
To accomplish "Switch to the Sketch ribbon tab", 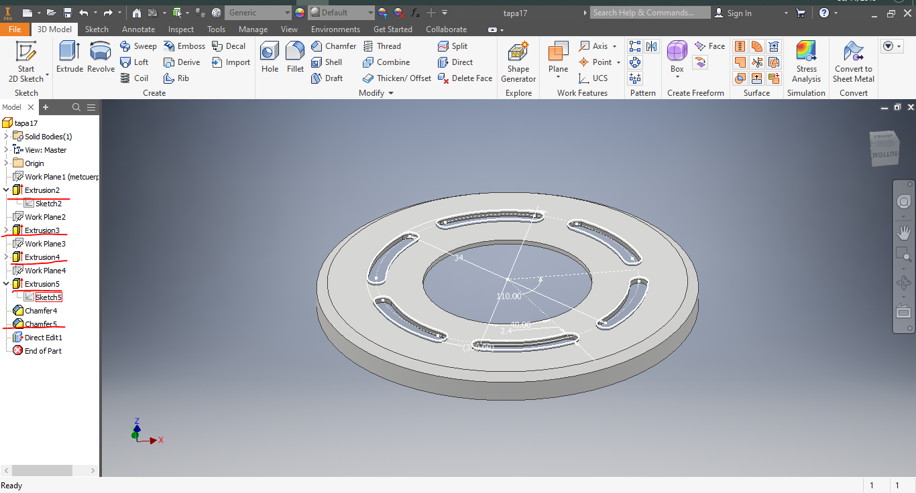I will point(97,29).
